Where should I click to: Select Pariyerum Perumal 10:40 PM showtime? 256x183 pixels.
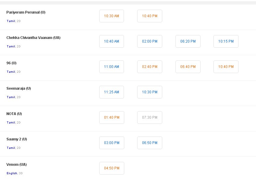point(150,16)
